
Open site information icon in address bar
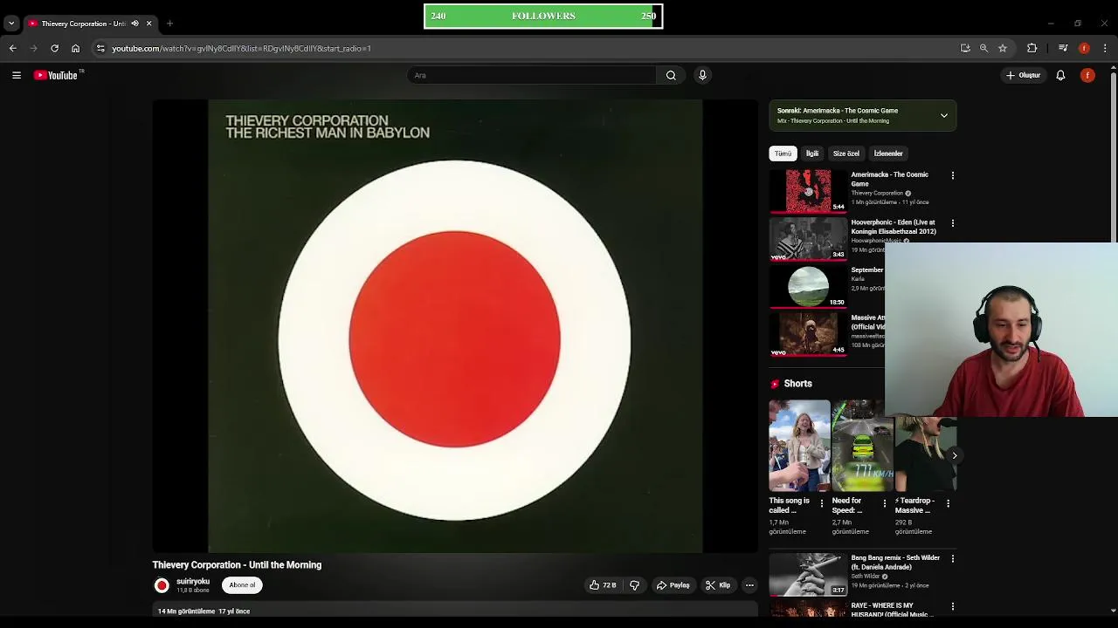[100, 48]
